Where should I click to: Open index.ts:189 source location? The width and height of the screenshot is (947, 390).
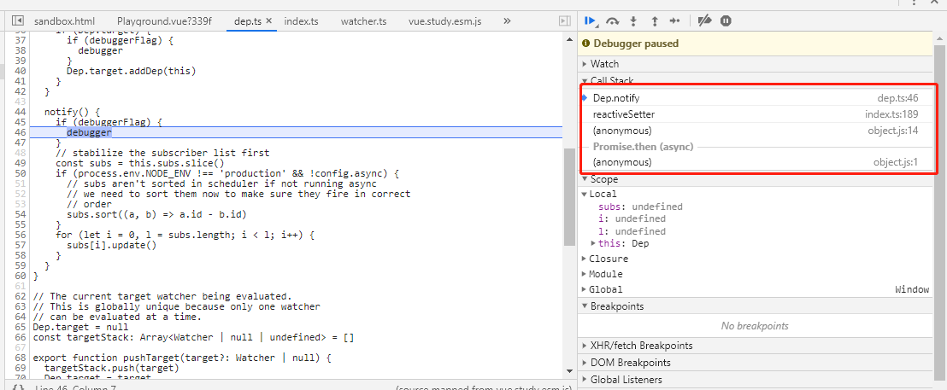(891, 114)
